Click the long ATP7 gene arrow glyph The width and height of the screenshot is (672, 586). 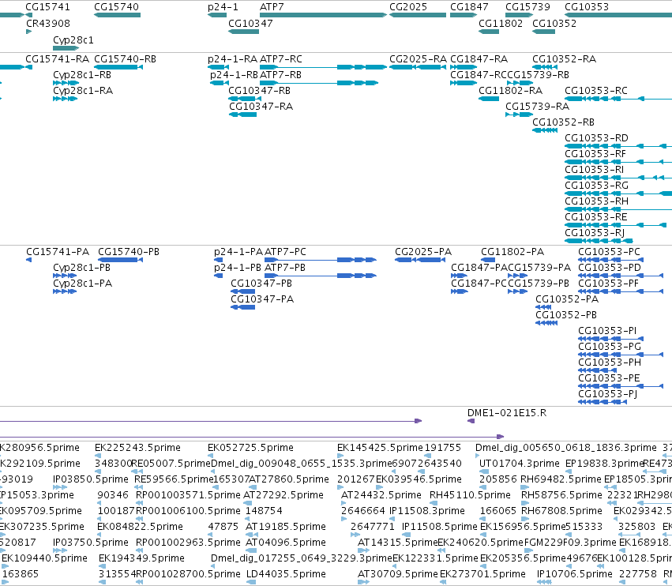[x=323, y=15]
